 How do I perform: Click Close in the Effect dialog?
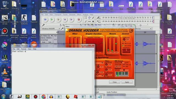pyautogui.click(x=114, y=82)
